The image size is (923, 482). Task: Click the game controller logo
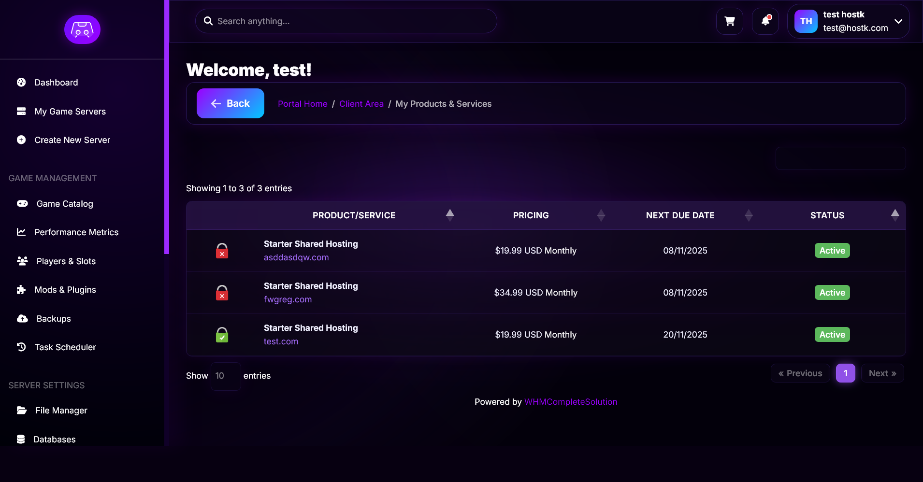pos(82,29)
